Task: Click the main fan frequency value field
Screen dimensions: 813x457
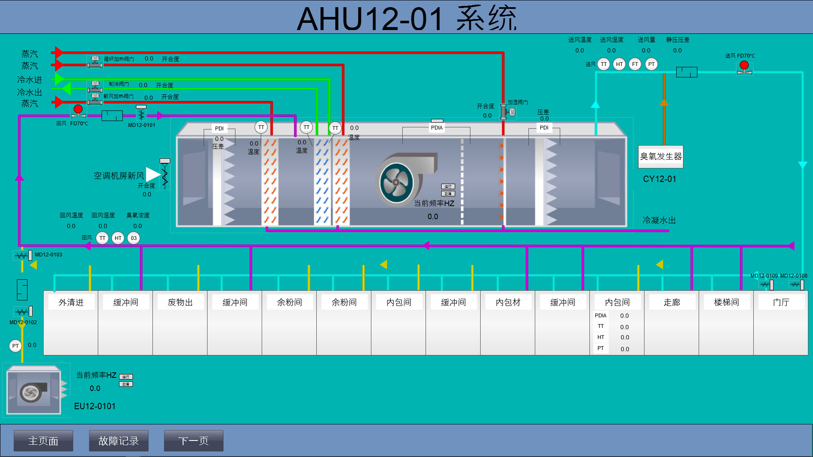Action: coord(433,217)
